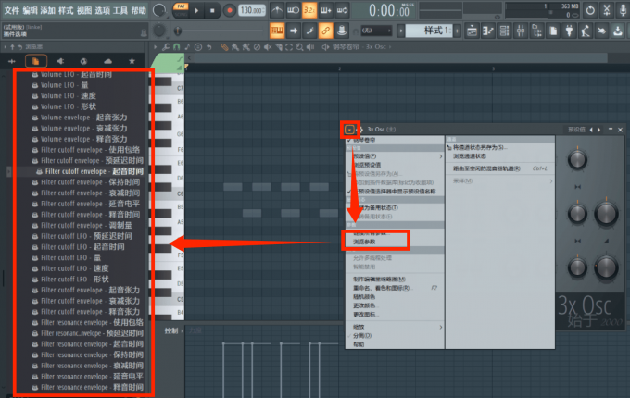
Task: Click the speaker audio tab in browser
Action: (x=60, y=60)
